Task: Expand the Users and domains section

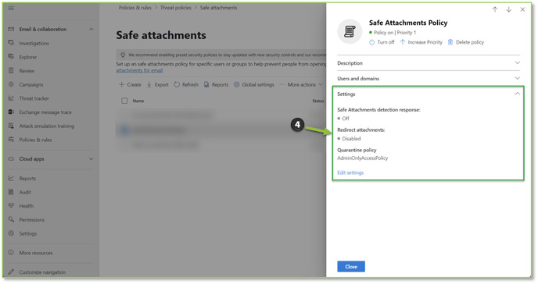Action: pos(429,78)
